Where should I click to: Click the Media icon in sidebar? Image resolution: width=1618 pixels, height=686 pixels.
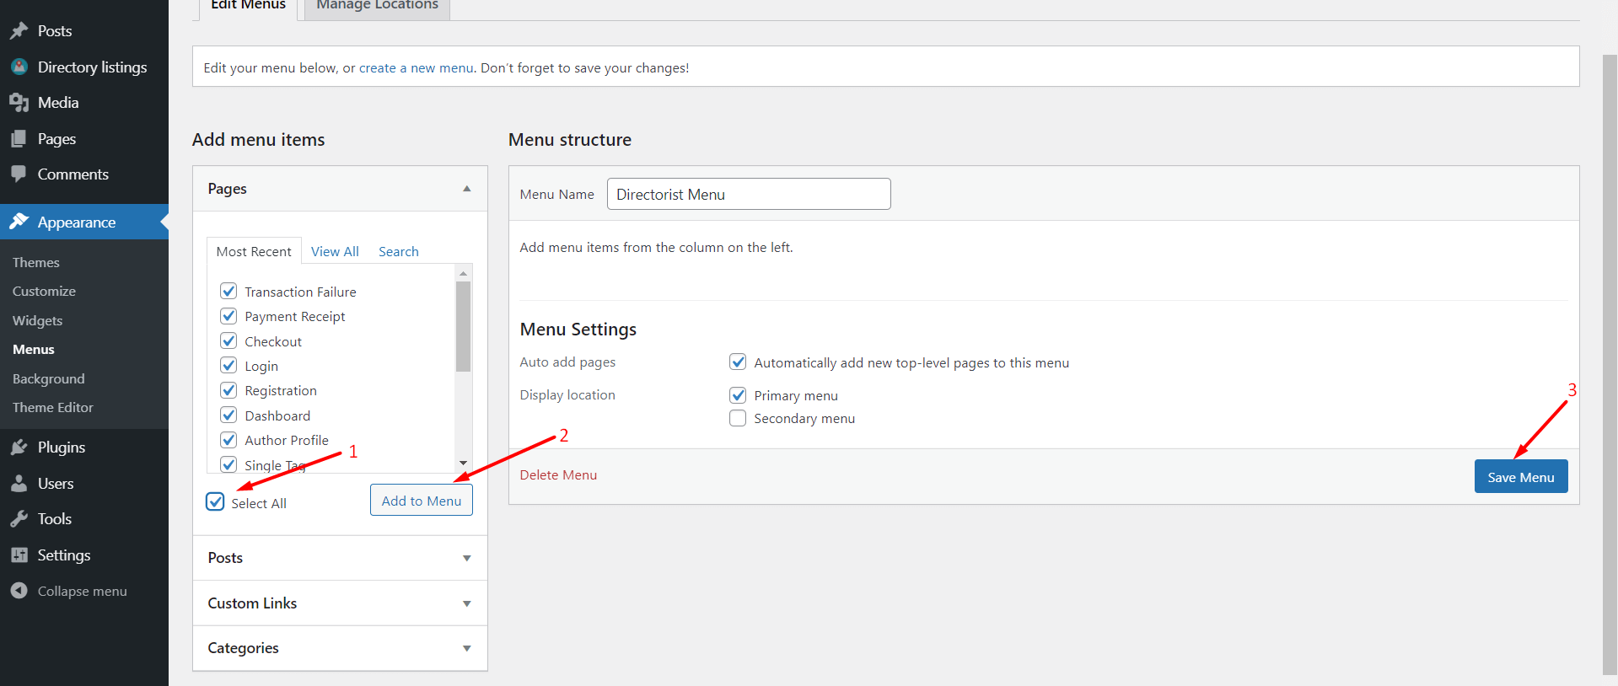tap(19, 103)
